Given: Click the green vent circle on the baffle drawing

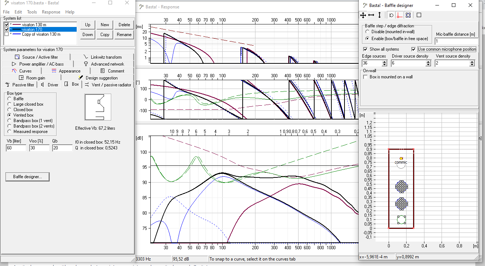Looking at the screenshot, I should tap(401, 220).
